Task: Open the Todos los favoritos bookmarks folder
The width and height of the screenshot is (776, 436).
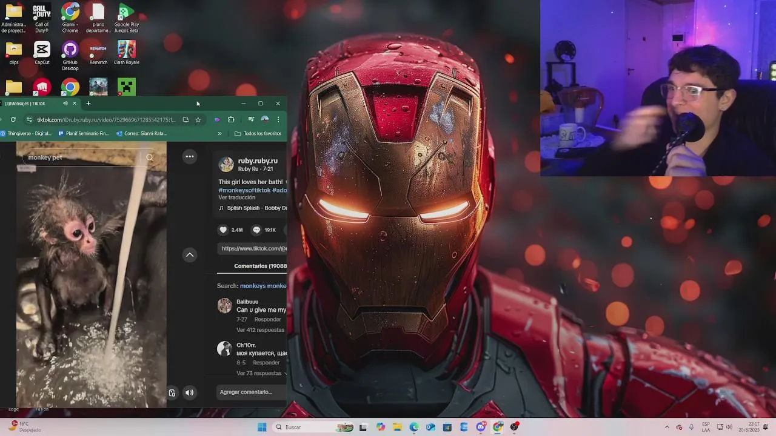Action: [x=258, y=133]
